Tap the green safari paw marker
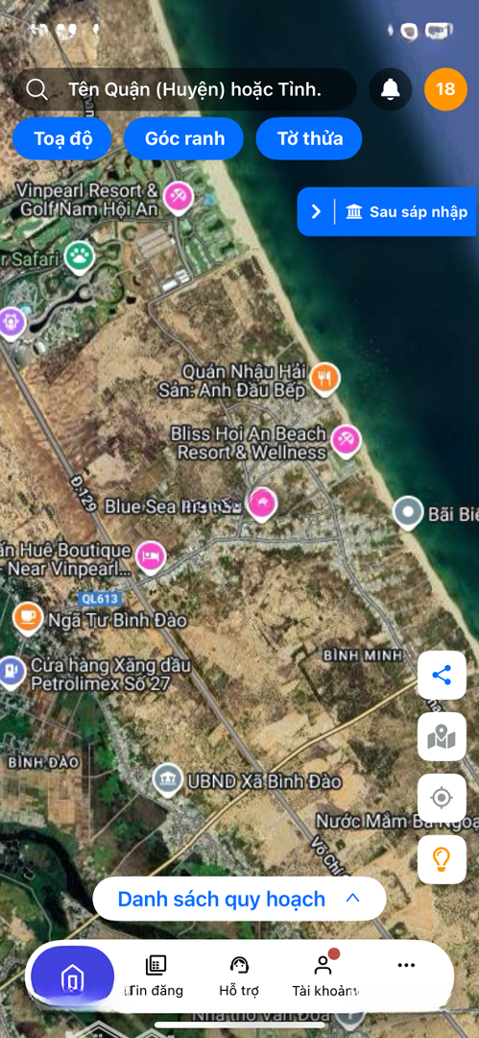The width and height of the screenshot is (479, 1038). 80,256
